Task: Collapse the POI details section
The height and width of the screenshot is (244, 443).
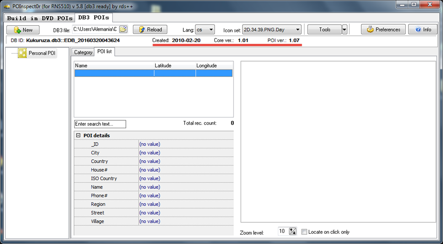Action: coord(78,136)
